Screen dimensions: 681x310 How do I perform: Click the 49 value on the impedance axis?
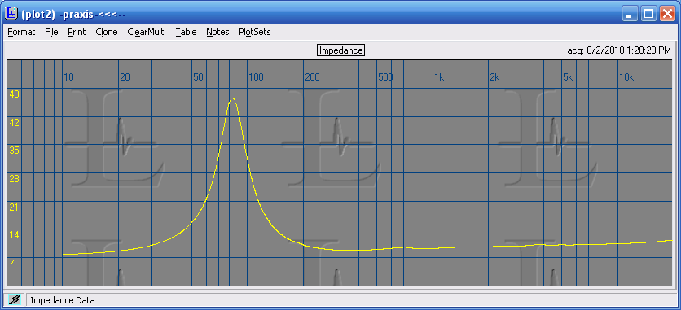pyautogui.click(x=15, y=94)
